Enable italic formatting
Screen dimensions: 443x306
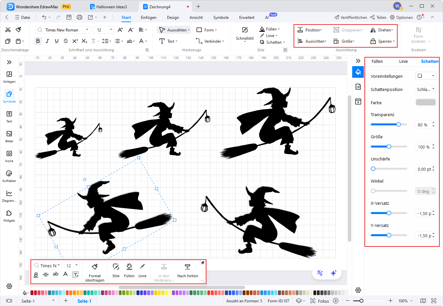(47, 41)
